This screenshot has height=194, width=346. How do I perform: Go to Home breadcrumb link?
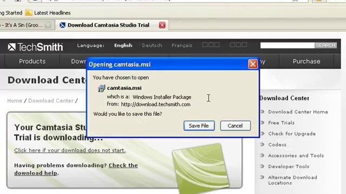pyautogui.click(x=15, y=101)
